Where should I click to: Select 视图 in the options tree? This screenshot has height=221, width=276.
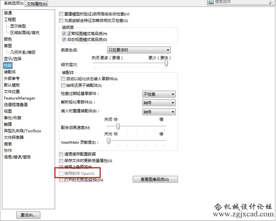point(8,111)
